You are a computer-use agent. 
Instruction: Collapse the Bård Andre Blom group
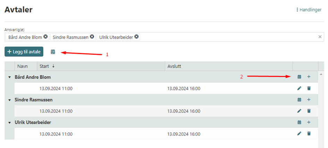coord(10,77)
